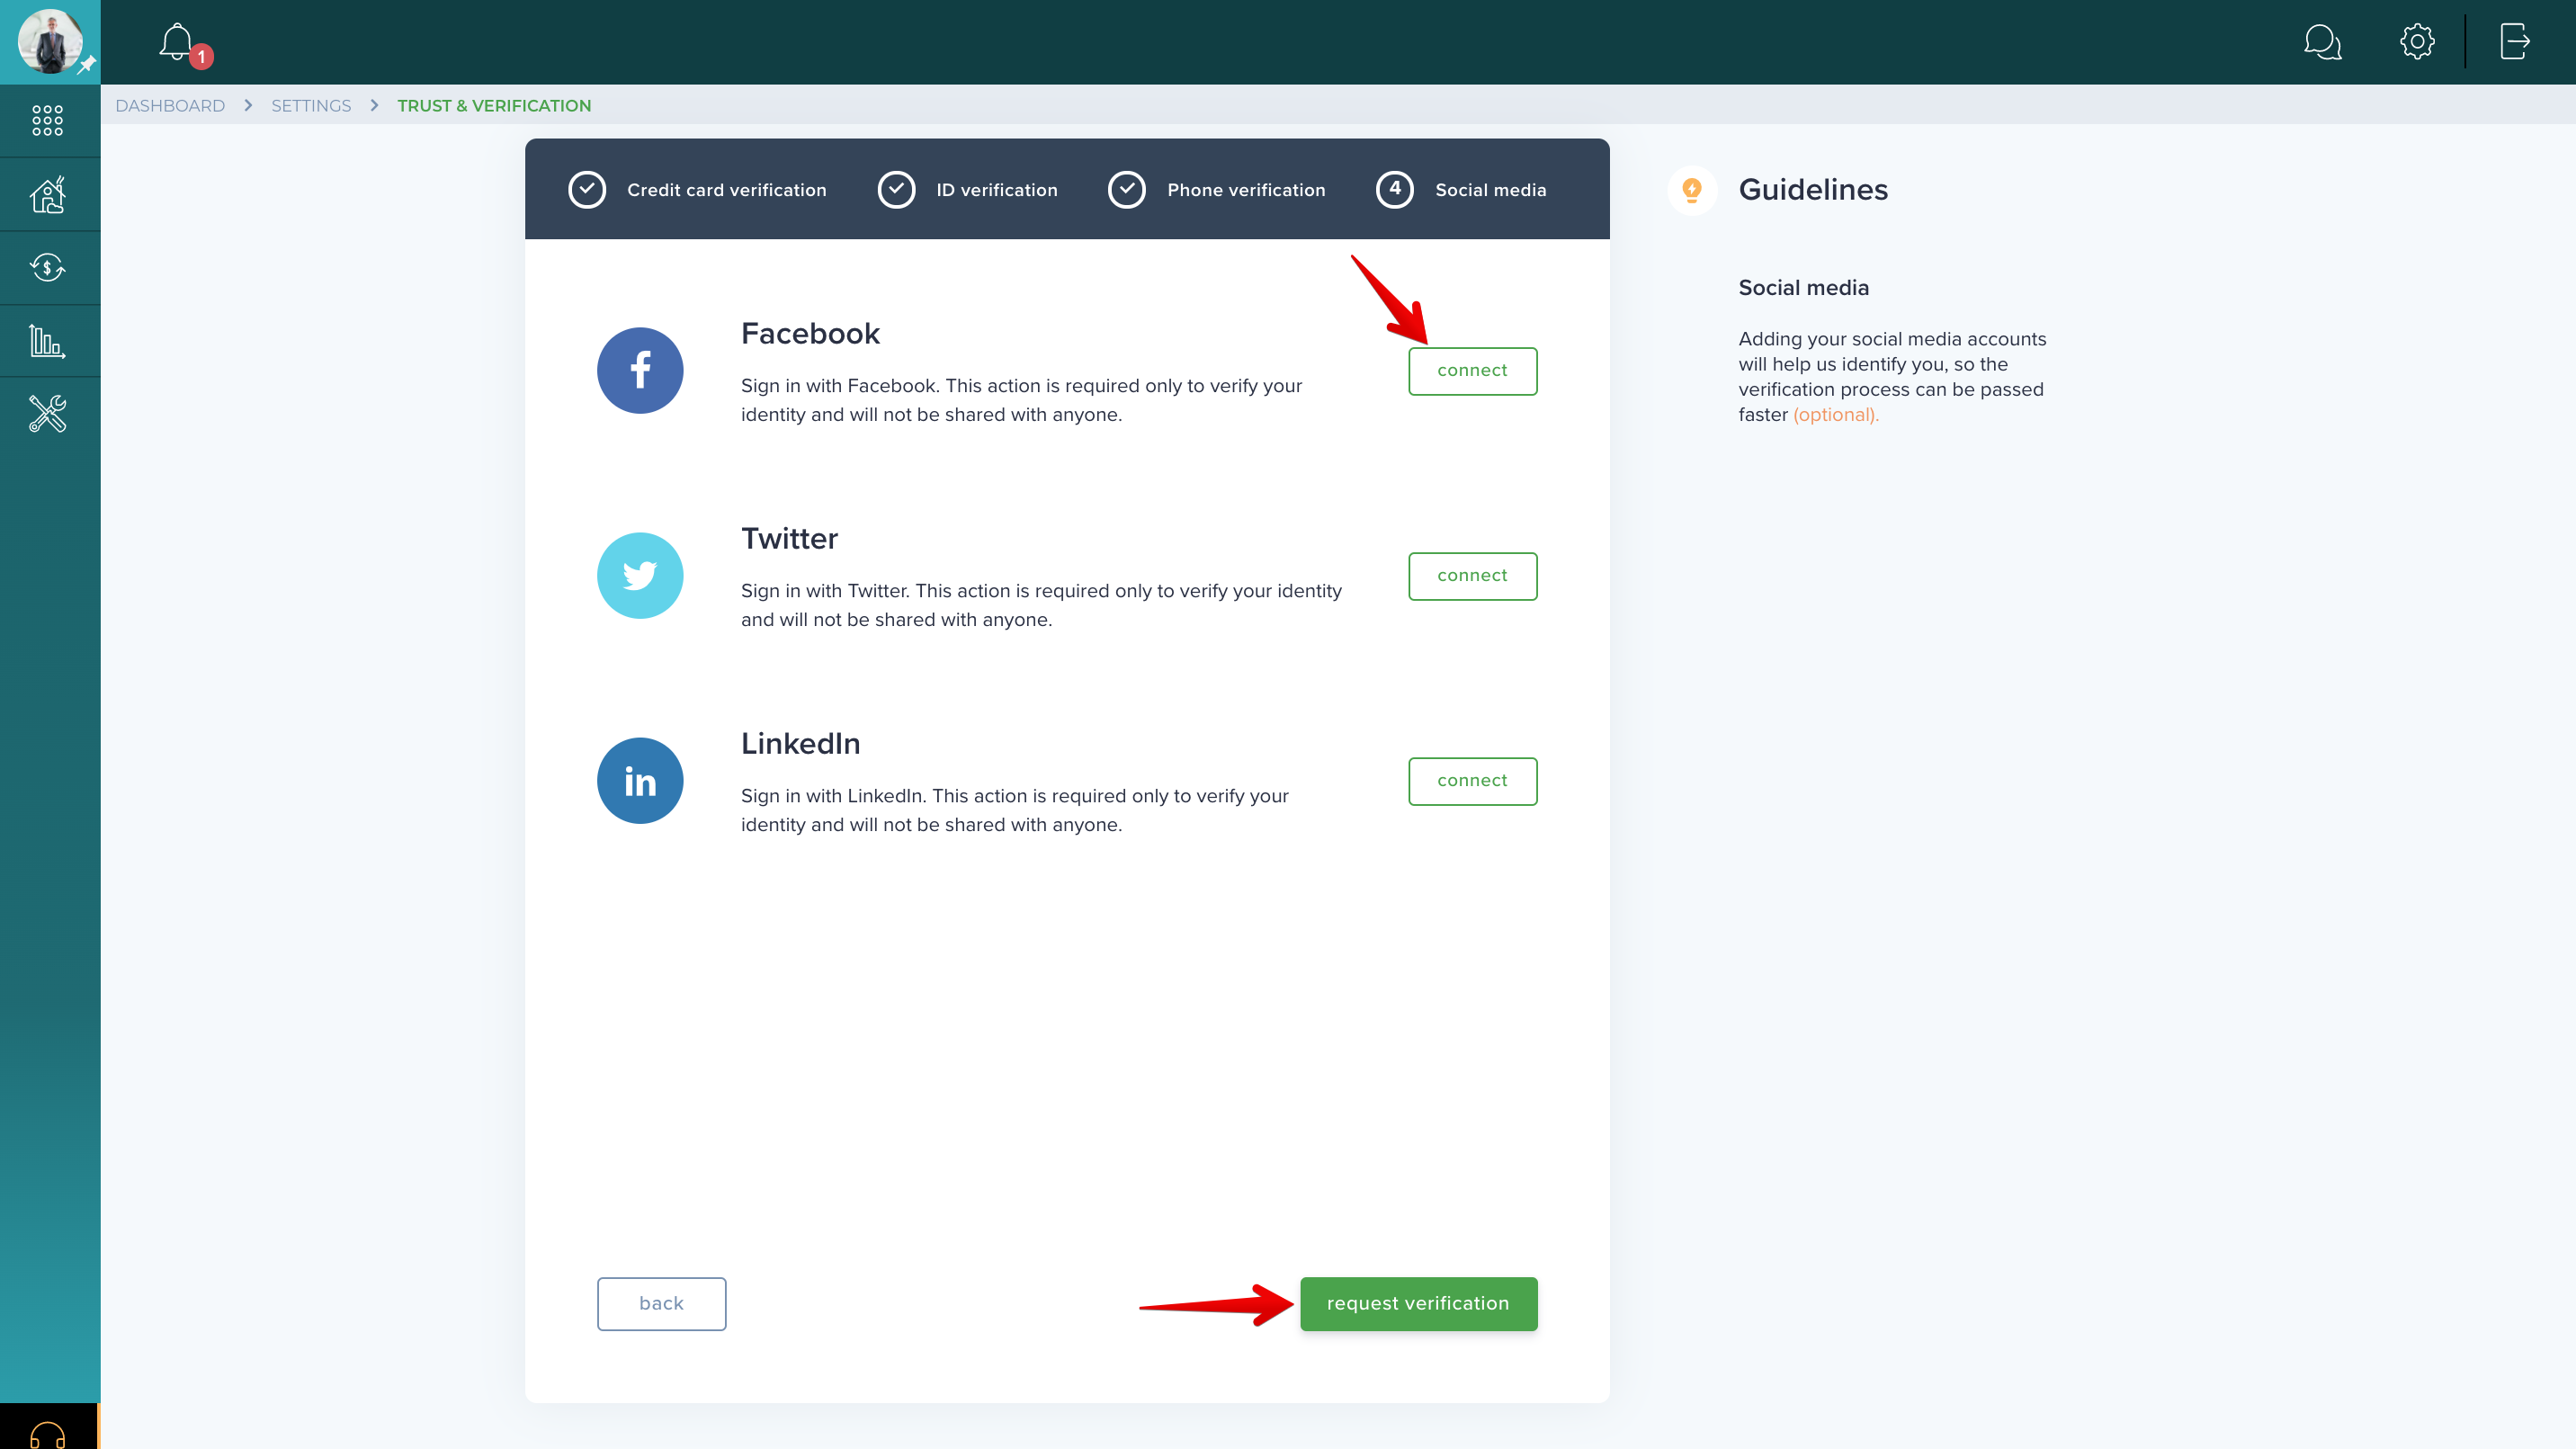The width and height of the screenshot is (2576, 1449).
Task: Open the transactions dollar icon in sidebar
Action: pos(48,268)
